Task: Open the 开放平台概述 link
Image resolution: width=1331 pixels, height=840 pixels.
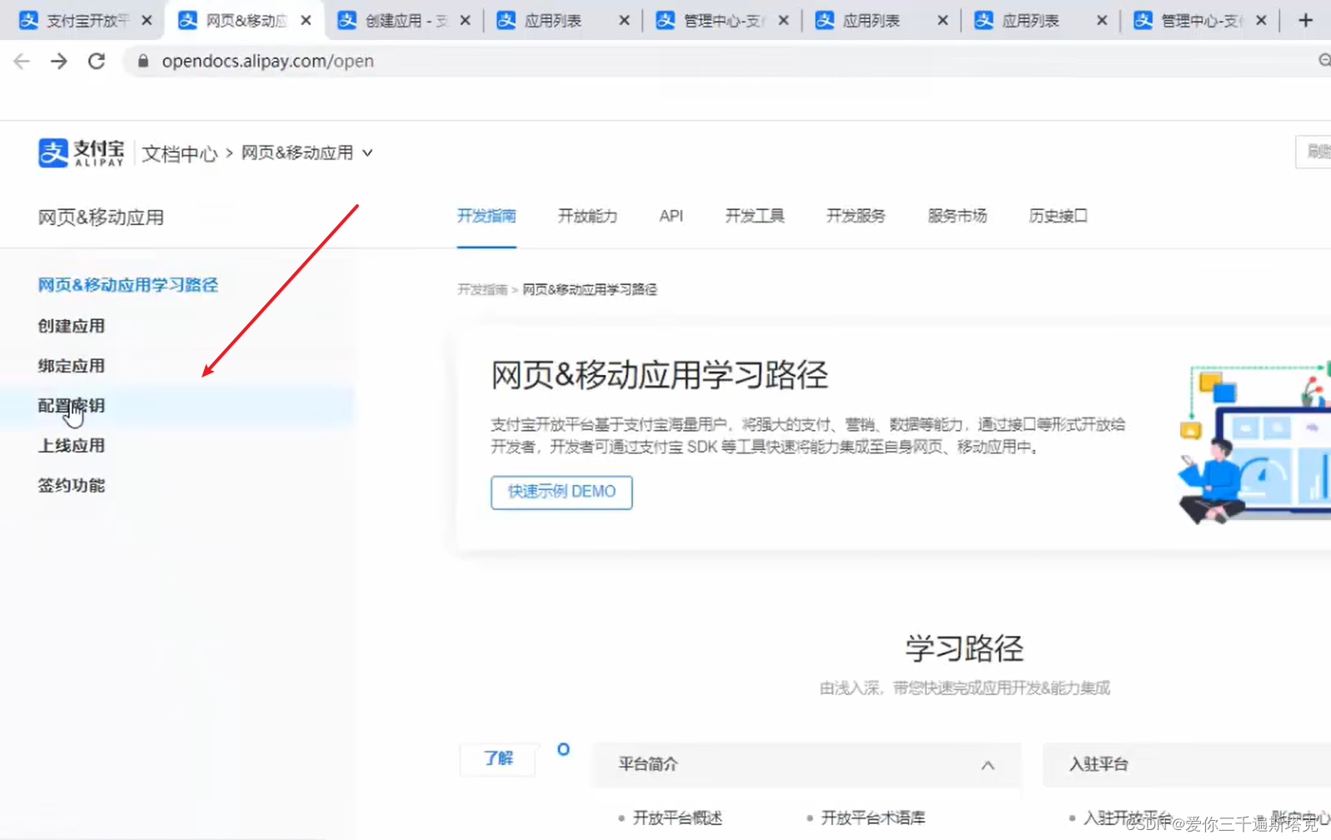Action: point(677,817)
